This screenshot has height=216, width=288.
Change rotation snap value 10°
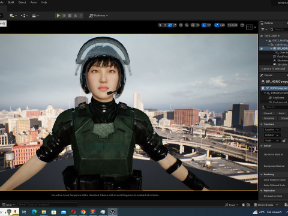tap(209, 25)
